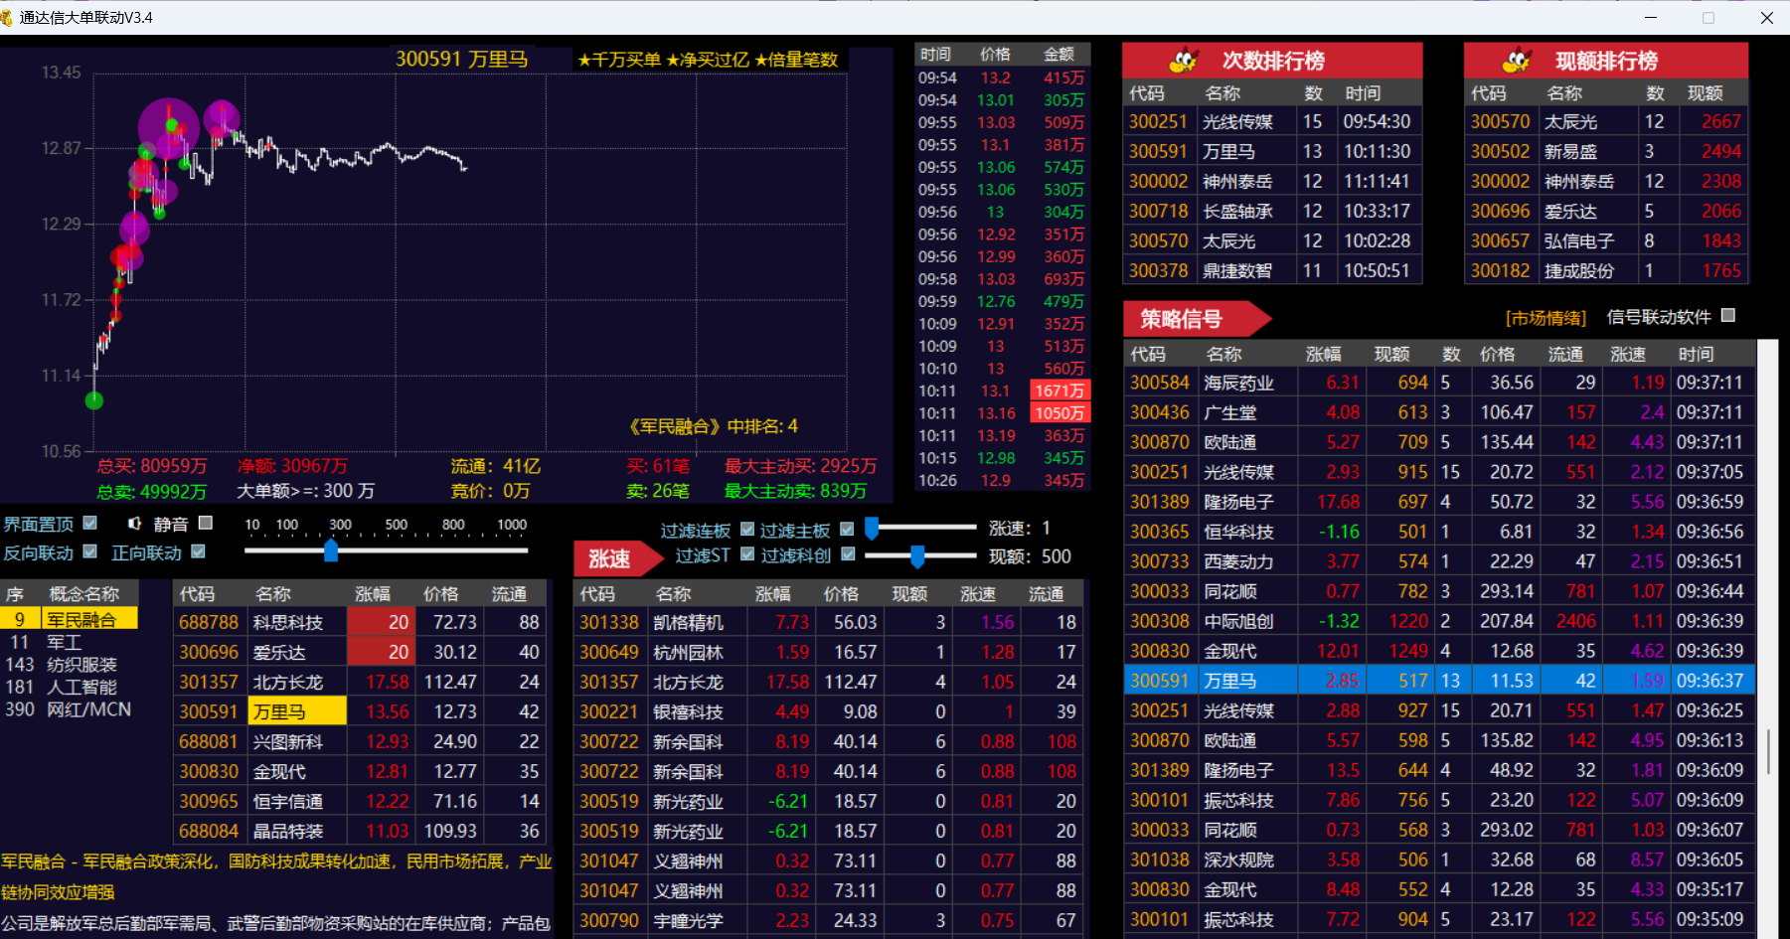Screen dimensions: 1790x939
Task: Select stock 300696 爱乐达 in the concept list
Action: click(x=360, y=652)
